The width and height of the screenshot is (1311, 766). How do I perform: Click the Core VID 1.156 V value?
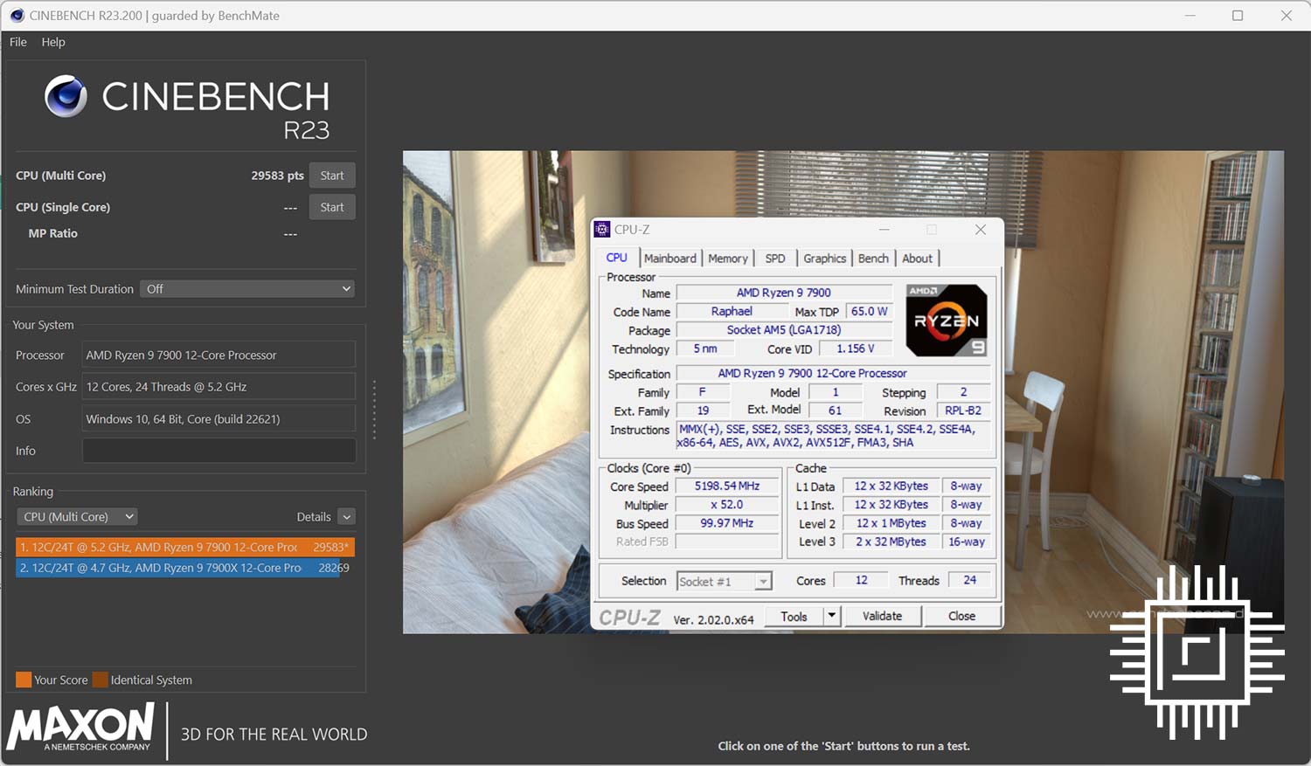tap(856, 348)
